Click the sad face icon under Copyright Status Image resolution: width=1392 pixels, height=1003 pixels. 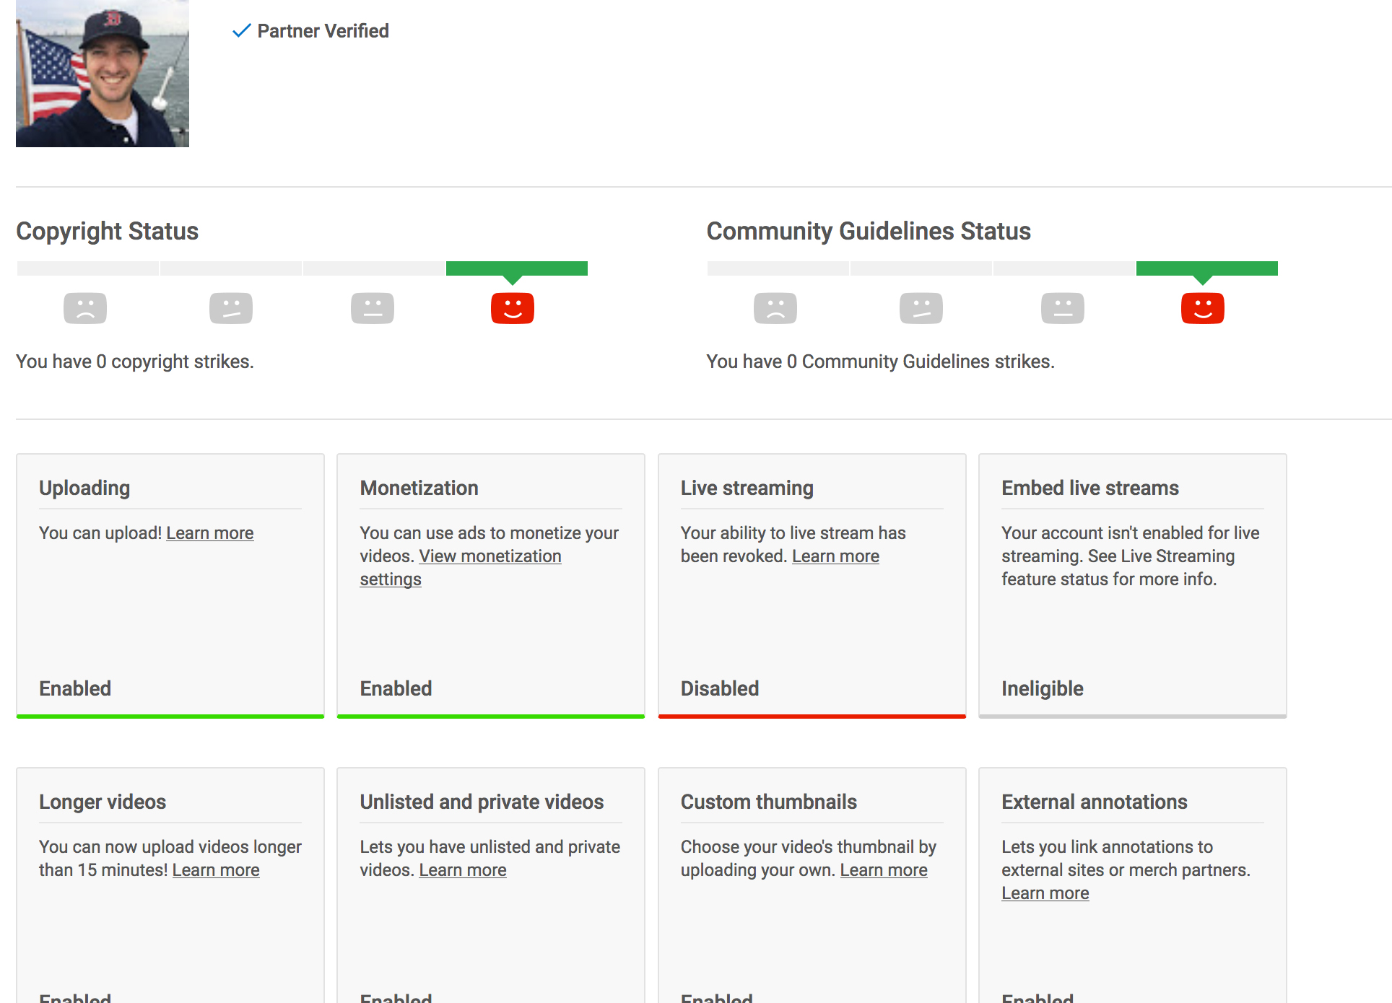pyautogui.click(x=85, y=308)
